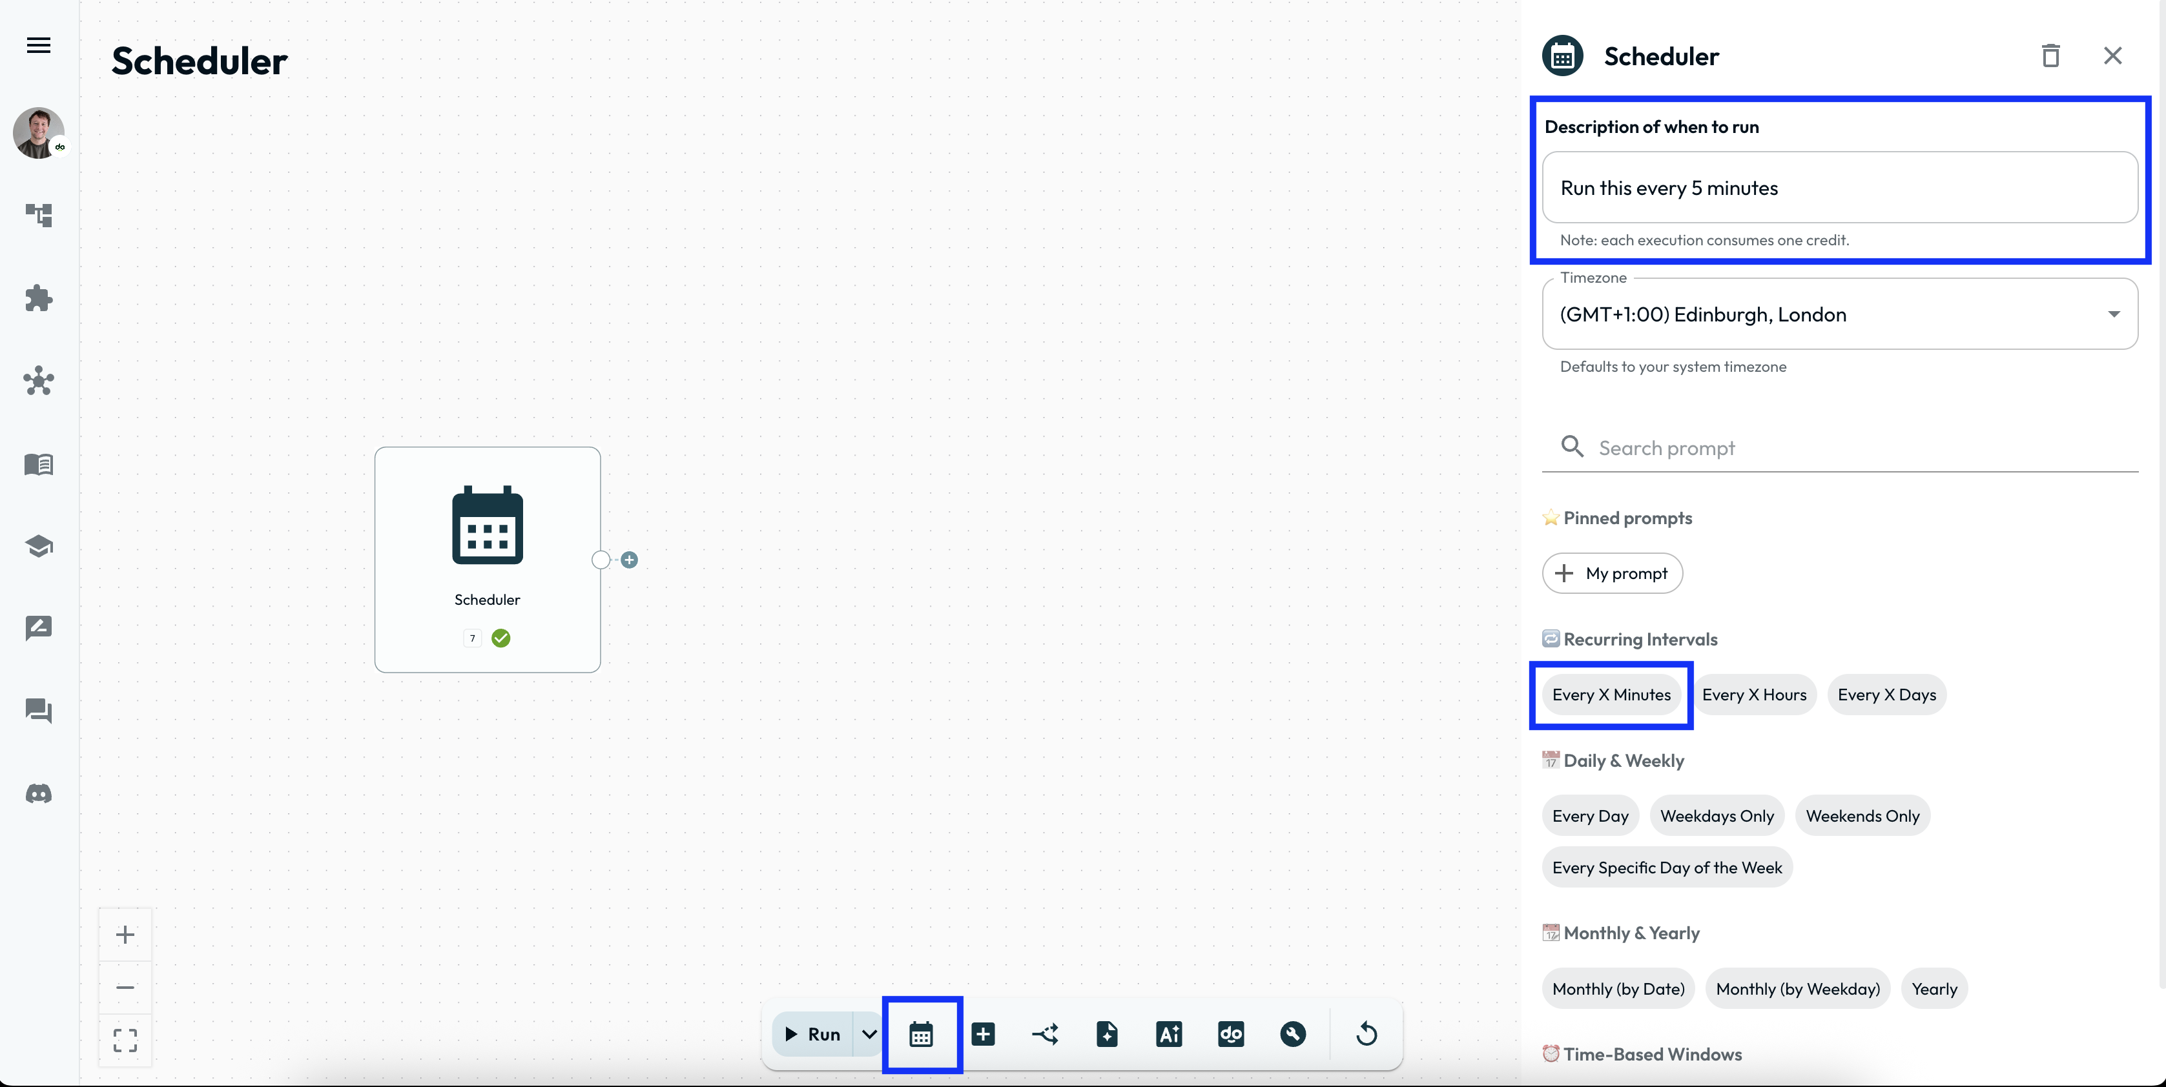
Task: Click the Scheduler panel header calendar icon
Action: click(1562, 56)
